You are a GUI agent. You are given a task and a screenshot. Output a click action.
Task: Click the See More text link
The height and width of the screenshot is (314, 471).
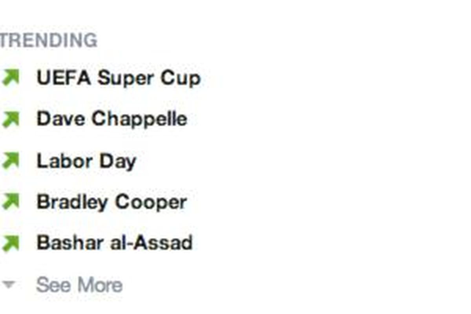coord(79,285)
